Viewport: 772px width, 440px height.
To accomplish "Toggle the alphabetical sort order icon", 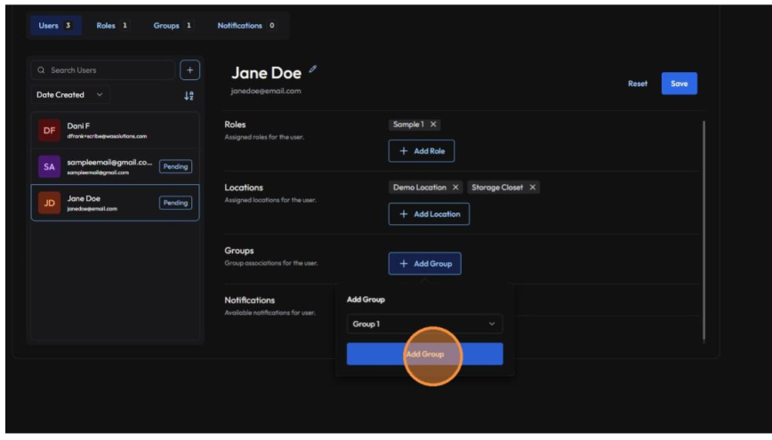I will click(x=189, y=95).
